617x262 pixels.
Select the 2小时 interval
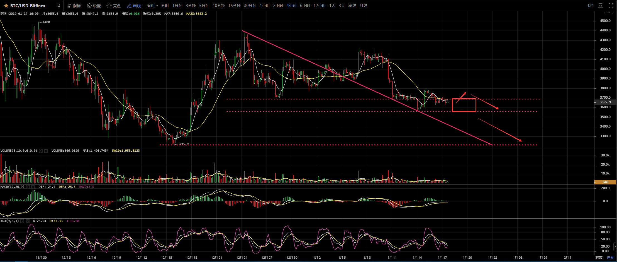(x=278, y=6)
